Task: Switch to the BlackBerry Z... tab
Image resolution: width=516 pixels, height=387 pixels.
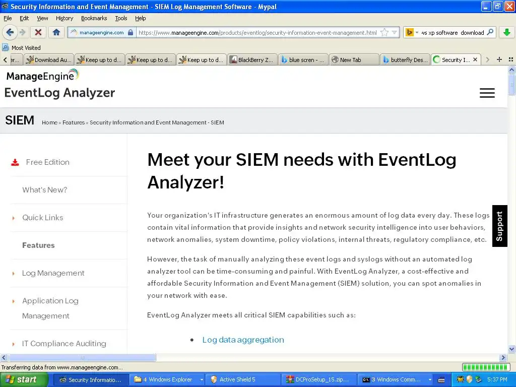Action: click(252, 59)
